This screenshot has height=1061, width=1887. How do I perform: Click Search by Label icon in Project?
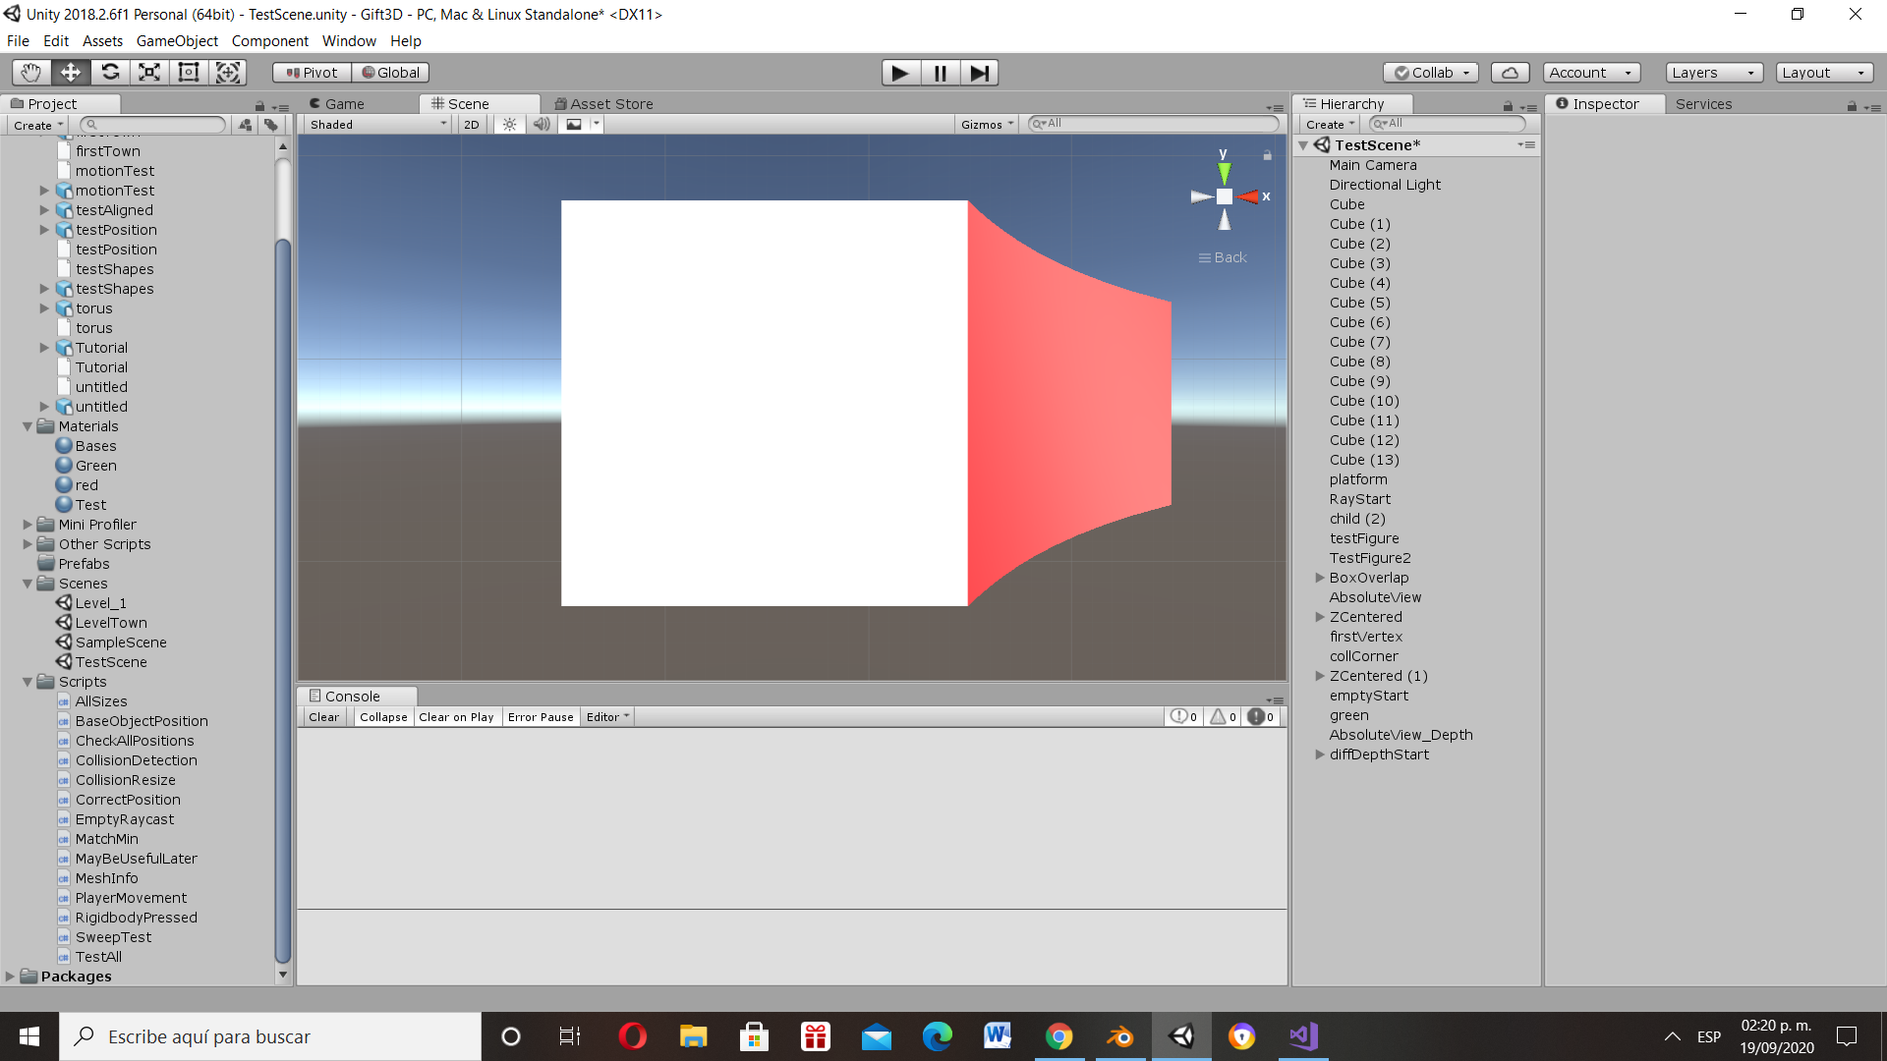pyautogui.click(x=271, y=125)
